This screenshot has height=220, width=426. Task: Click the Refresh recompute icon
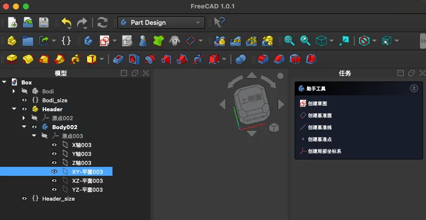point(102,22)
